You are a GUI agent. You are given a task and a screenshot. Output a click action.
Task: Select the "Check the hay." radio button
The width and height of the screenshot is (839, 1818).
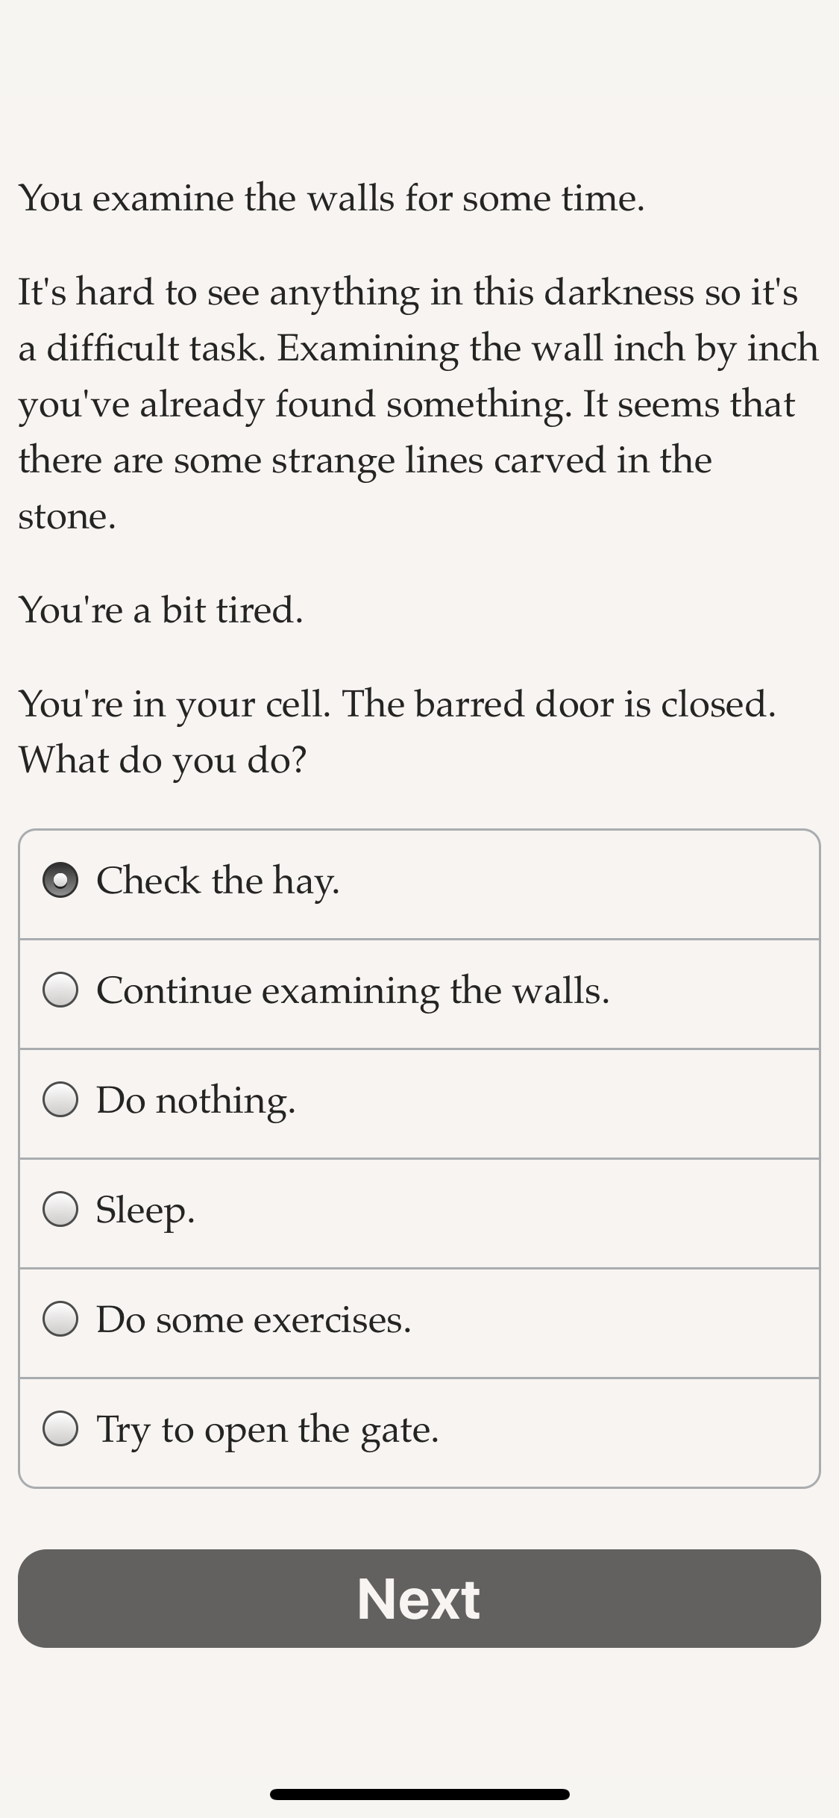[x=60, y=880]
